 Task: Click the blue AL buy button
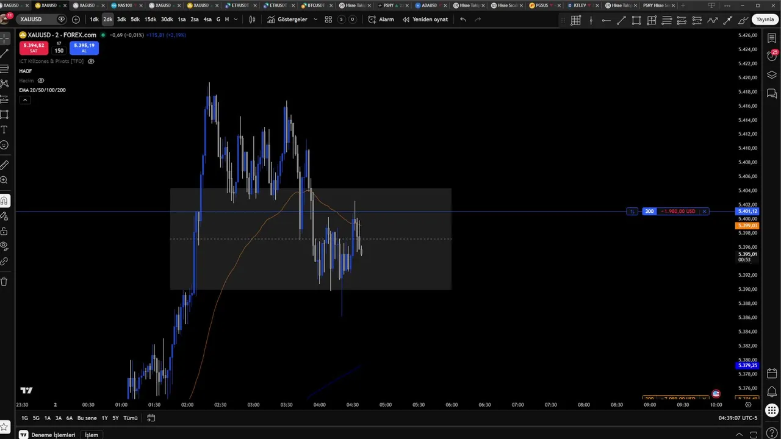tap(84, 48)
